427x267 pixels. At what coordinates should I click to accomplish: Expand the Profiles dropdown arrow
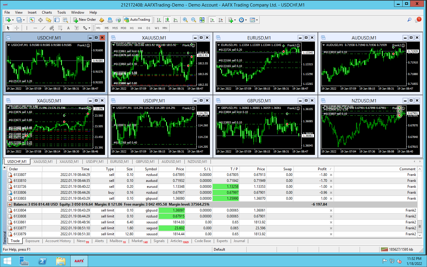[24, 20]
